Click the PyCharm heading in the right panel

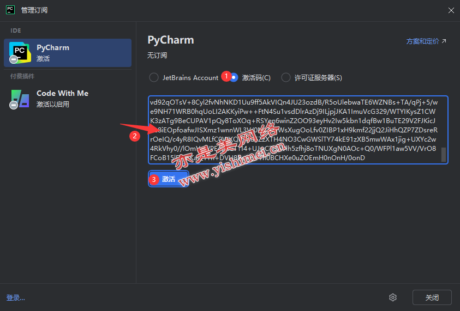tap(170, 40)
